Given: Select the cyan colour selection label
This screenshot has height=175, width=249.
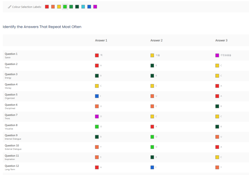Looking at the screenshot, I should click(x=83, y=7).
